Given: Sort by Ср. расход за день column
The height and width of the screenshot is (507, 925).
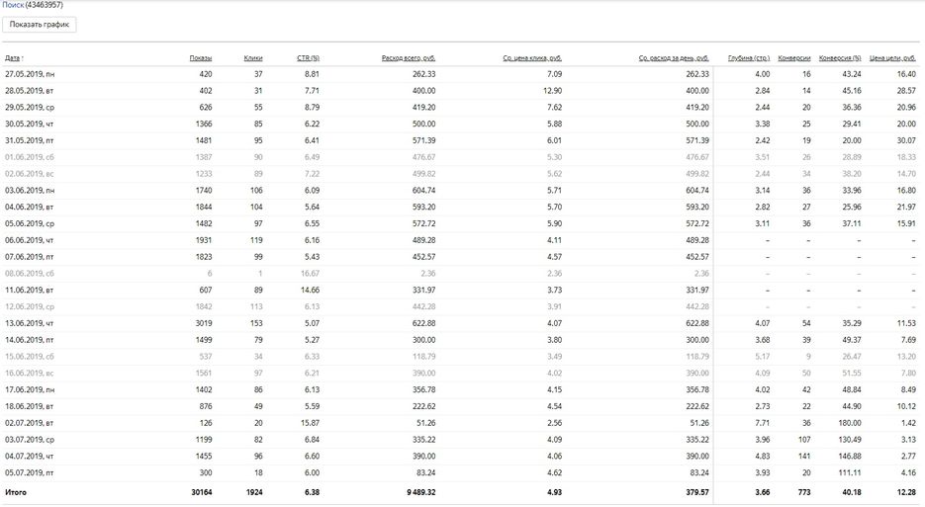Looking at the screenshot, I should coord(674,58).
